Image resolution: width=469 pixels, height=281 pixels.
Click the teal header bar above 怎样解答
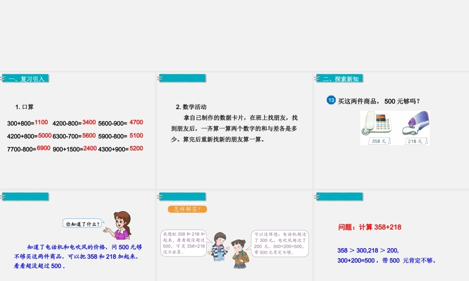click(182, 197)
